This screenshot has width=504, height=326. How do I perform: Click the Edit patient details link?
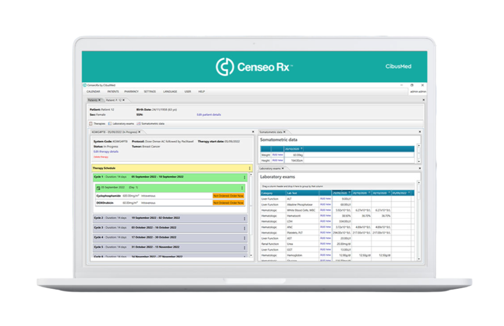[209, 114]
